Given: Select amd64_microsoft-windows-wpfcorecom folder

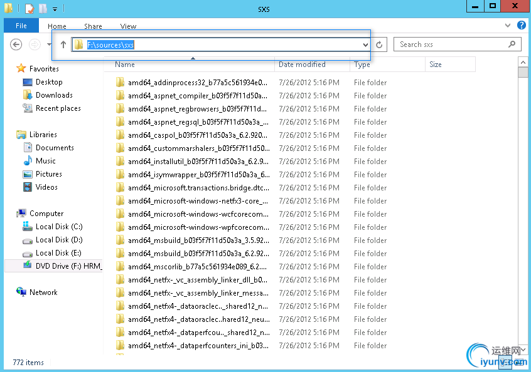Looking at the screenshot, I should pyautogui.click(x=198, y=227).
